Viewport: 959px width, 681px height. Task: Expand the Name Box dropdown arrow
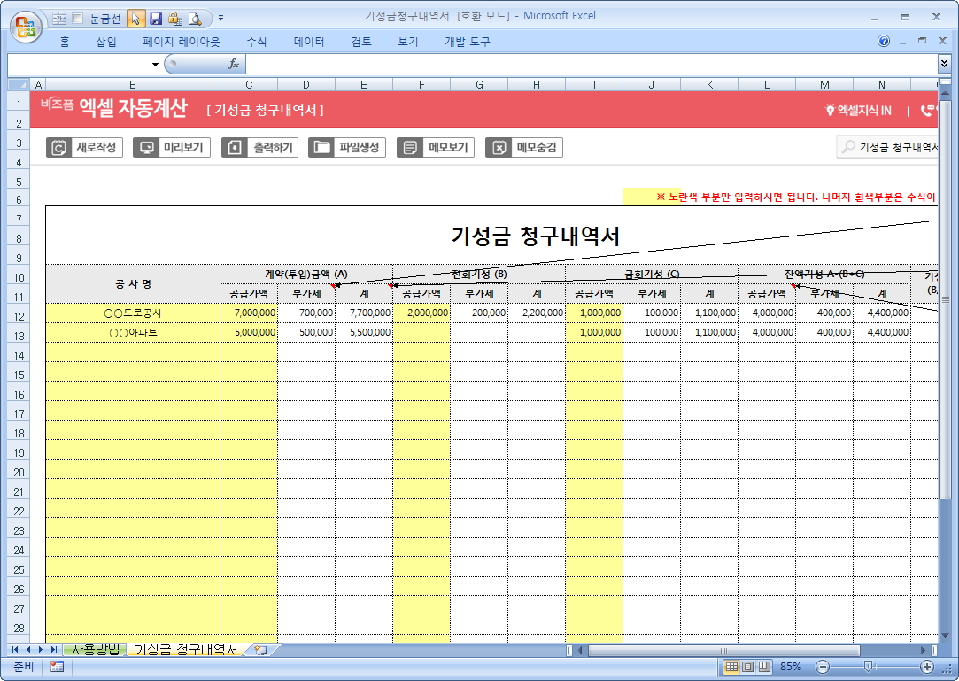[155, 64]
